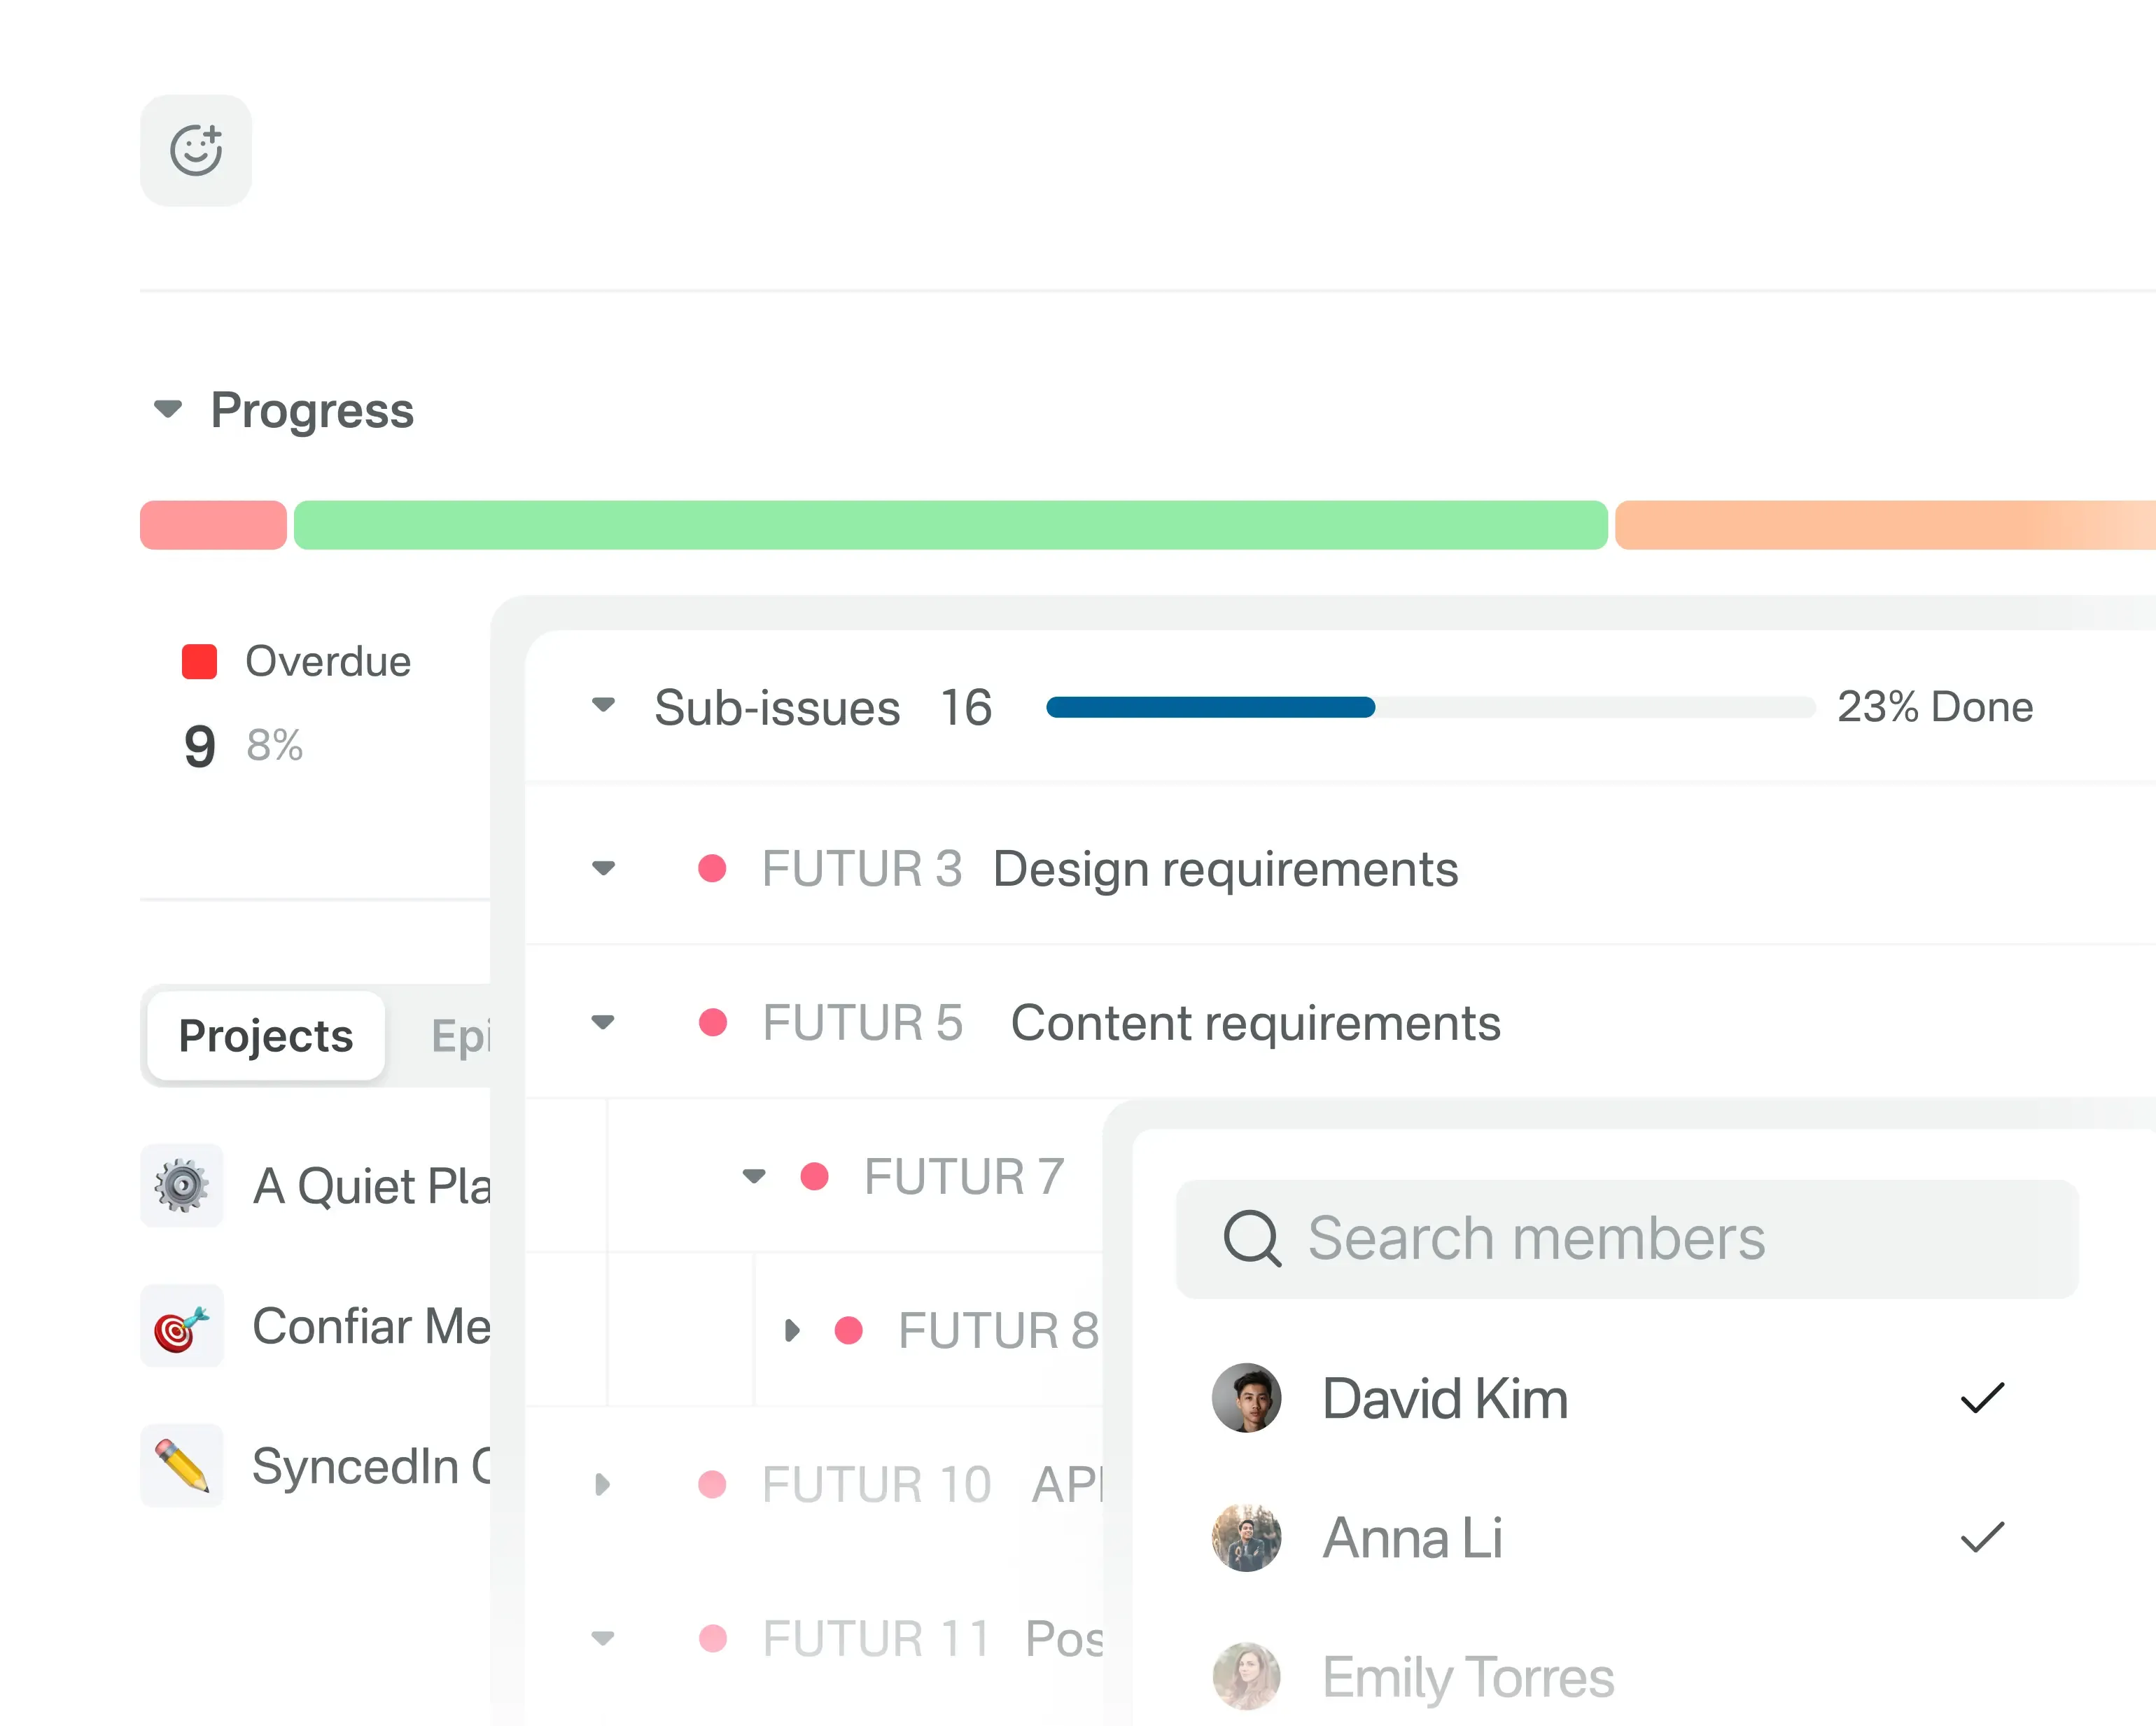Switch to the Projects tab

(x=264, y=1036)
